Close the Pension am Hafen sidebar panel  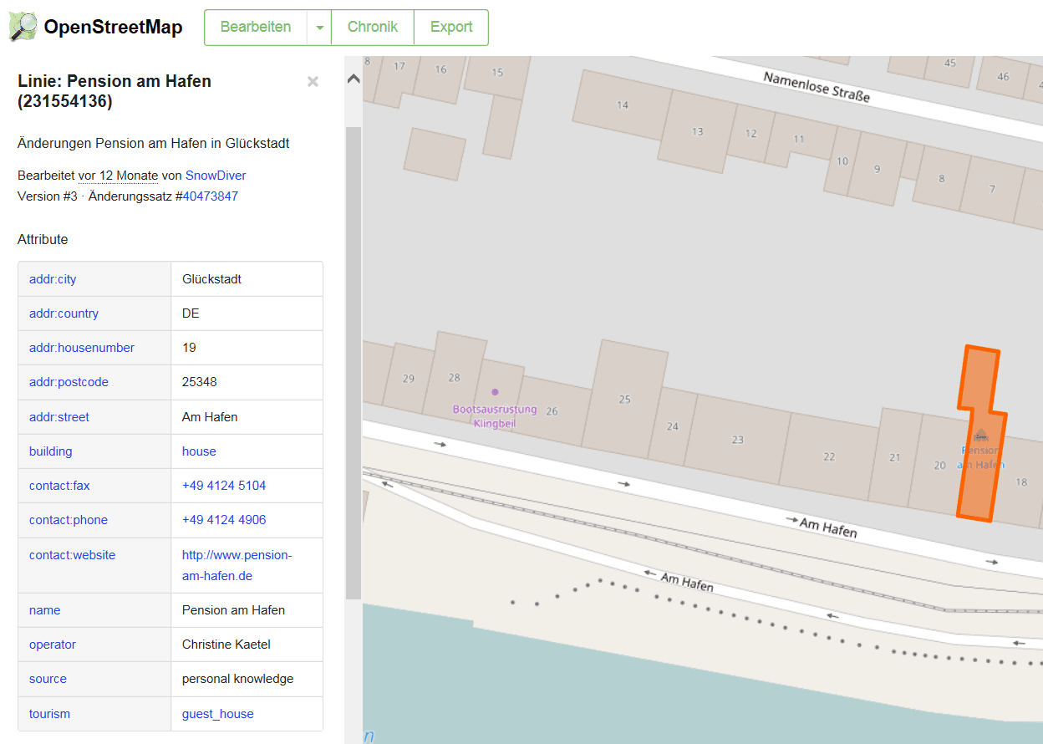(313, 81)
